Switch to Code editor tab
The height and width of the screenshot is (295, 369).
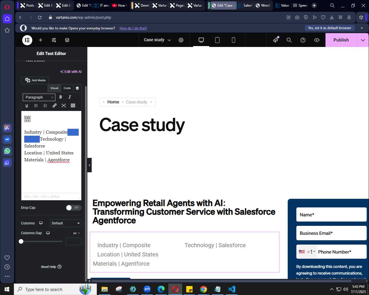click(x=67, y=88)
